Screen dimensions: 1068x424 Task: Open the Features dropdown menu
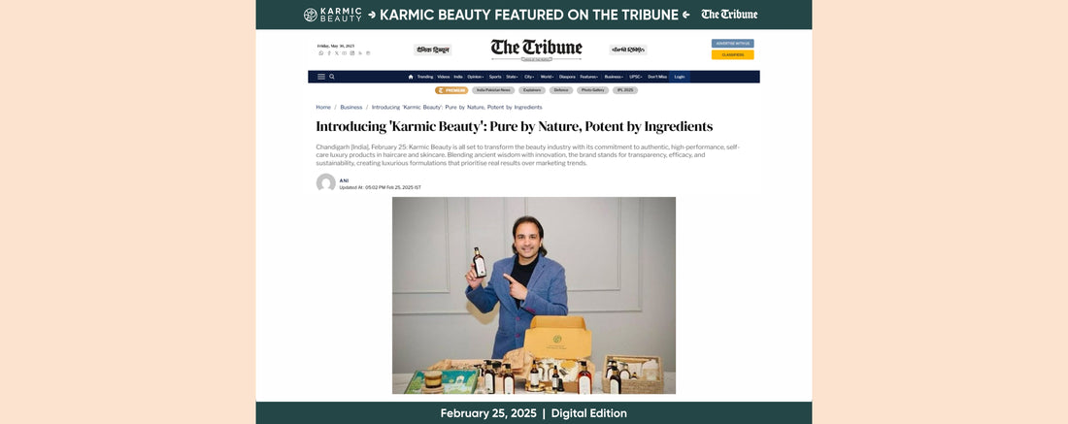click(x=590, y=77)
